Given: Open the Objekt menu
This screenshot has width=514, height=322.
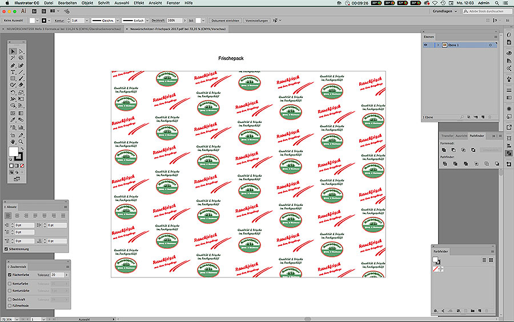Looking at the screenshot, I should [x=87, y=3].
